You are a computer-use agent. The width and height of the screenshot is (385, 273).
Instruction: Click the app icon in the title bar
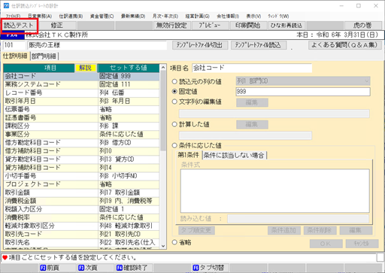pyautogui.click(x=6, y=5)
